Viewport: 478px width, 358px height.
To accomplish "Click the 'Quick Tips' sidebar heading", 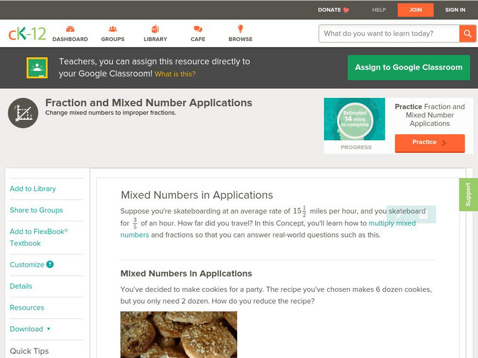I will pyautogui.click(x=29, y=351).
